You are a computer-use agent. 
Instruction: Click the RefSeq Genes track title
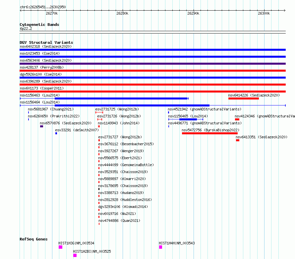coord(34,239)
